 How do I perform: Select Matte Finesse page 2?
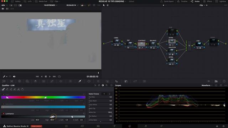tap(109, 94)
